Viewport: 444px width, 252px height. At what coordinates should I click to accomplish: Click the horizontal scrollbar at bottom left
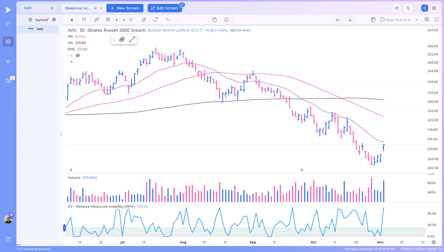[19, 245]
